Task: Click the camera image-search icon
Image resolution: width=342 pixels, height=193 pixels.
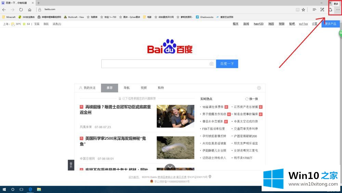Action: point(211,64)
